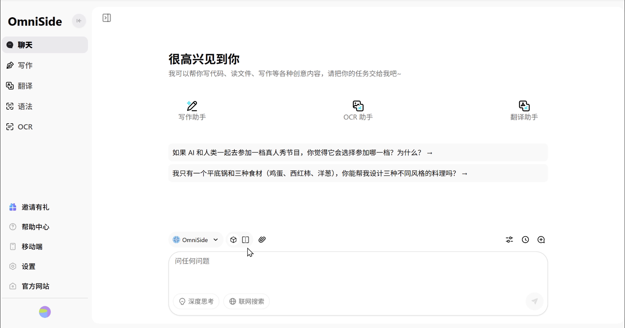
Task: Open the OmniSide model dropdown
Action: tap(196, 240)
